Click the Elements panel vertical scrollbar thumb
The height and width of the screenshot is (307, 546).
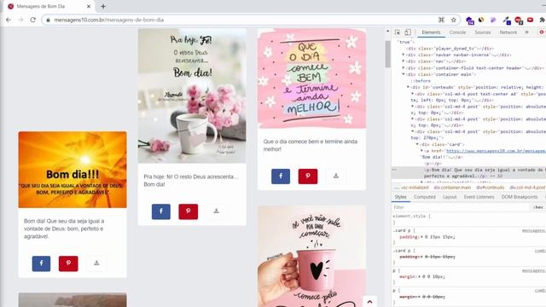coord(387,54)
